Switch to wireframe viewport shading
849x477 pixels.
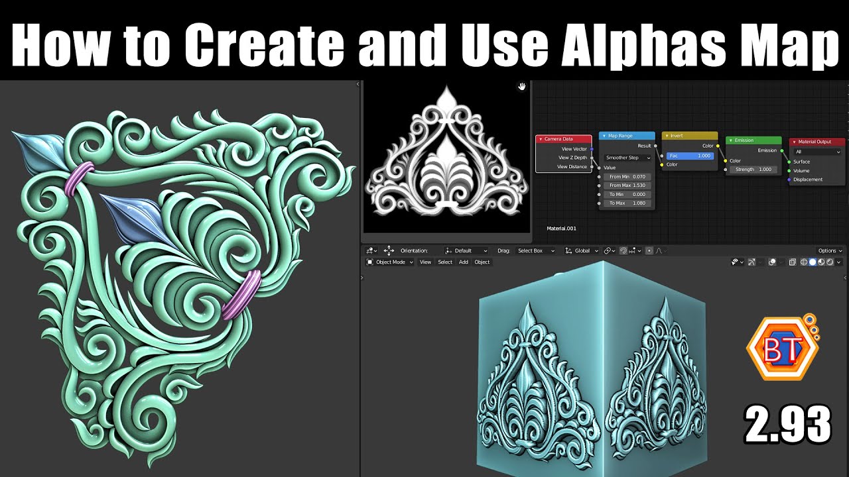click(804, 262)
